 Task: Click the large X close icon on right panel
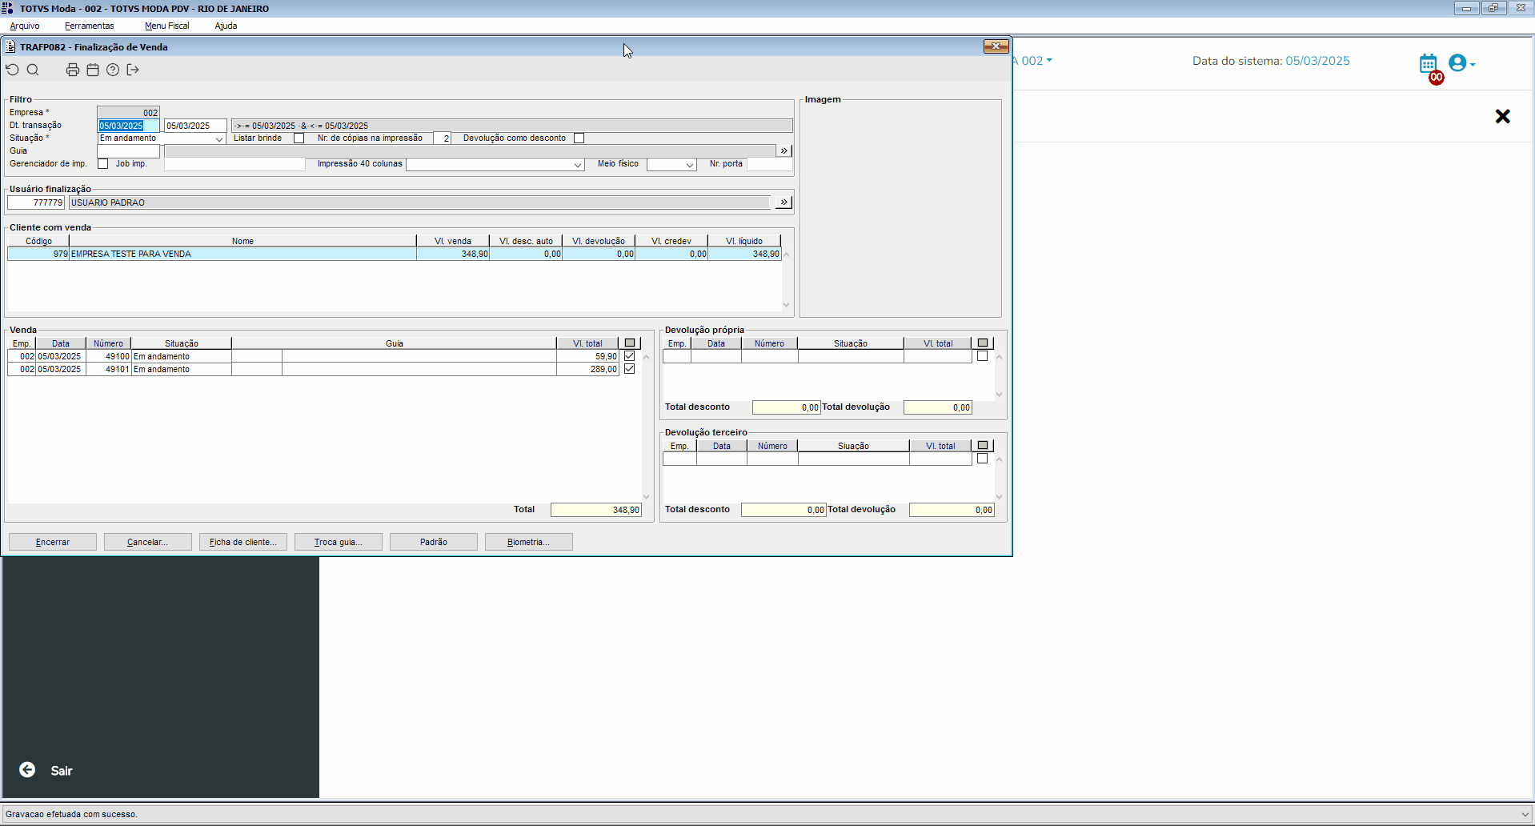[1503, 117]
